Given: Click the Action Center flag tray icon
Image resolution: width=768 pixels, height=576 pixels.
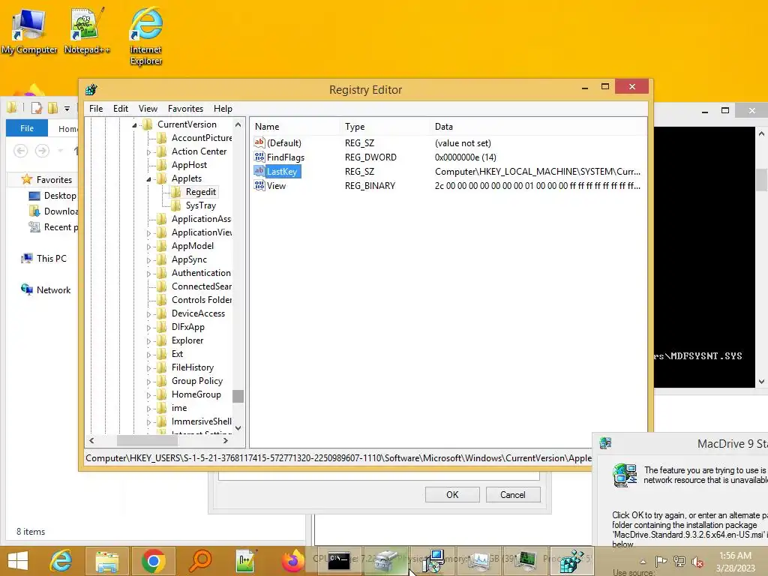Looking at the screenshot, I should point(661,562).
